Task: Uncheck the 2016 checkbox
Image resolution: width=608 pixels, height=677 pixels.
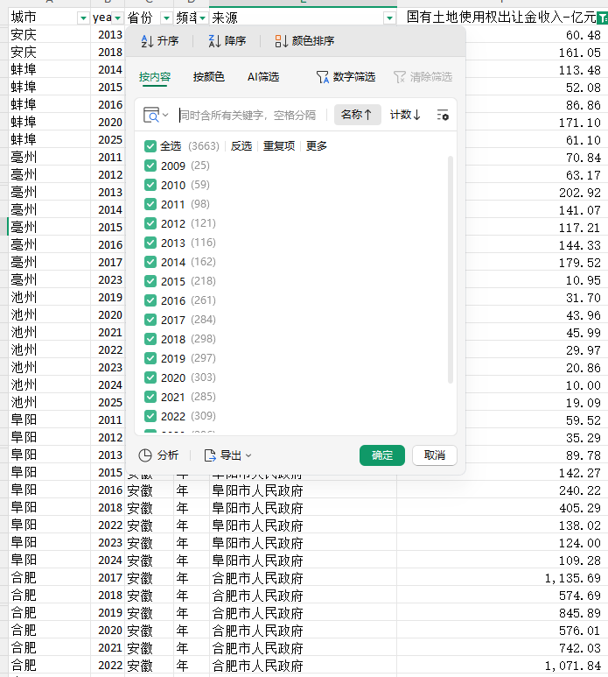Action: coord(150,300)
